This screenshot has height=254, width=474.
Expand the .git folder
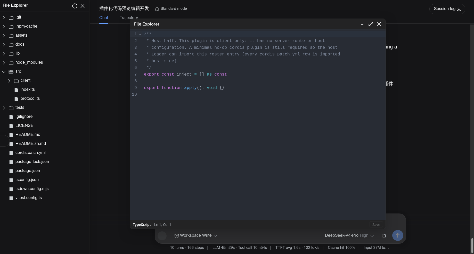click(4, 18)
